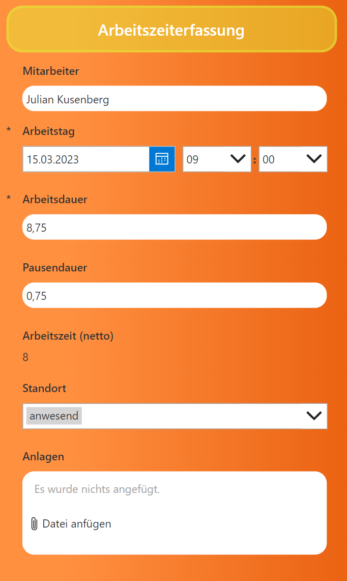Screen dimensions: 347x581
Task: Focus the Arbeitstag date field 15.03.2023
Action: (x=85, y=159)
